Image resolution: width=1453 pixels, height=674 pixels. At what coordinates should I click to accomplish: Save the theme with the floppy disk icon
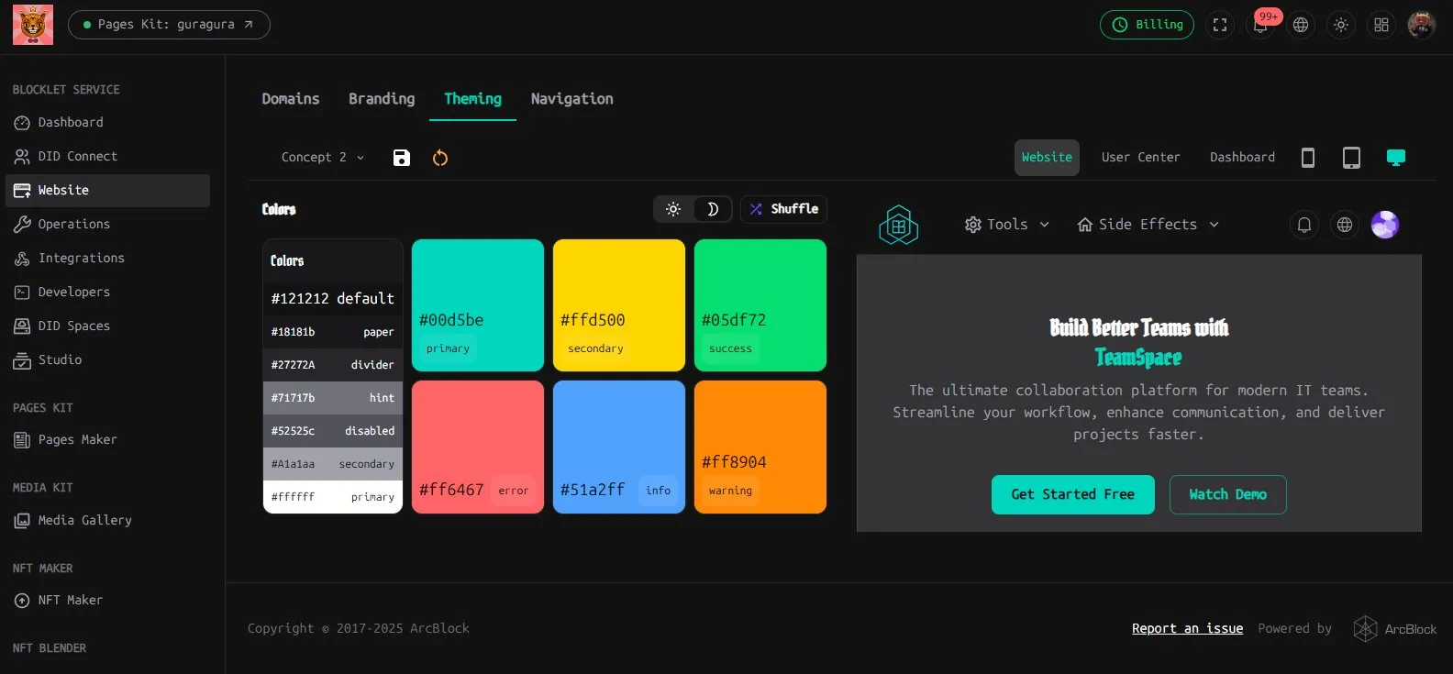click(402, 158)
